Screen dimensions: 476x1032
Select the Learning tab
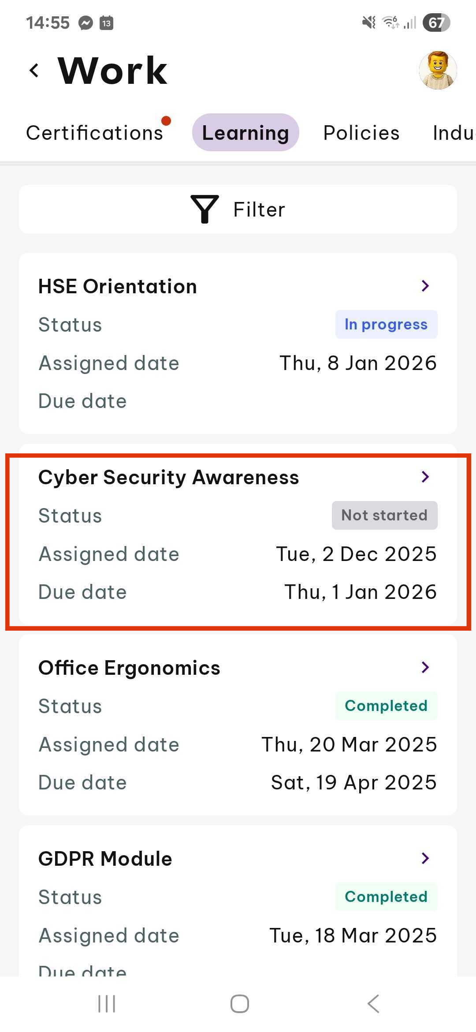coord(245,132)
